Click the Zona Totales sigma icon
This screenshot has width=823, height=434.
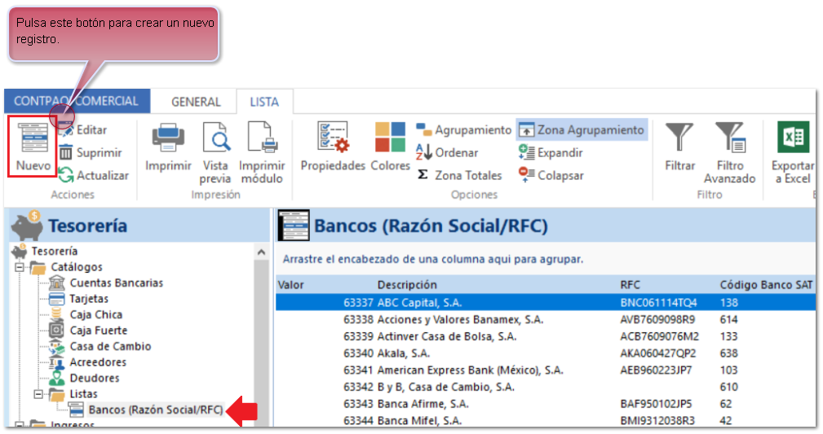pyautogui.click(x=423, y=175)
